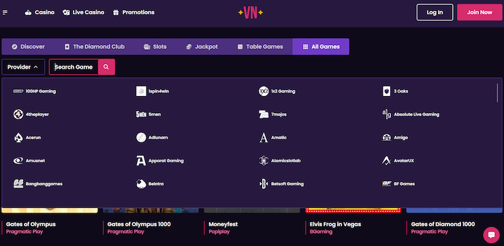This screenshot has height=246, width=504.
Task: Click the 3 Oaks shield icon
Action: tap(386, 91)
